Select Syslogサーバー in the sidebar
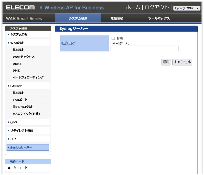The height and width of the screenshot is (175, 204). (x=28, y=147)
